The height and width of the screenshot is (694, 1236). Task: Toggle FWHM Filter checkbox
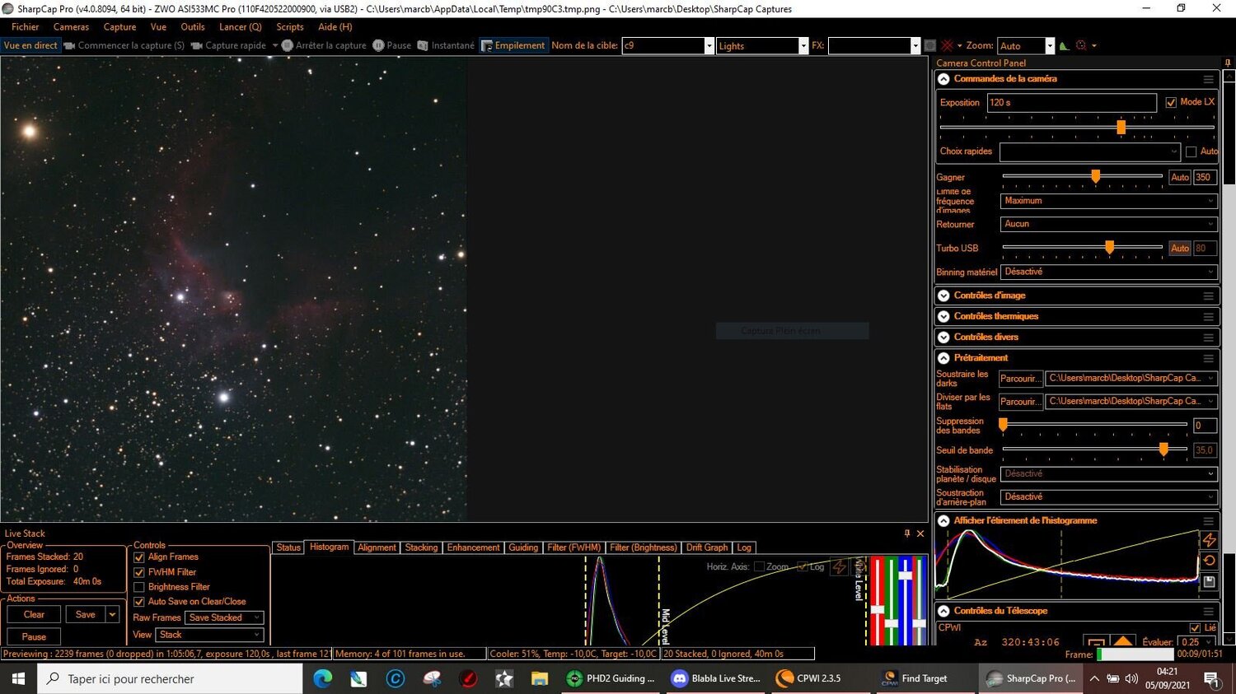[x=139, y=572]
